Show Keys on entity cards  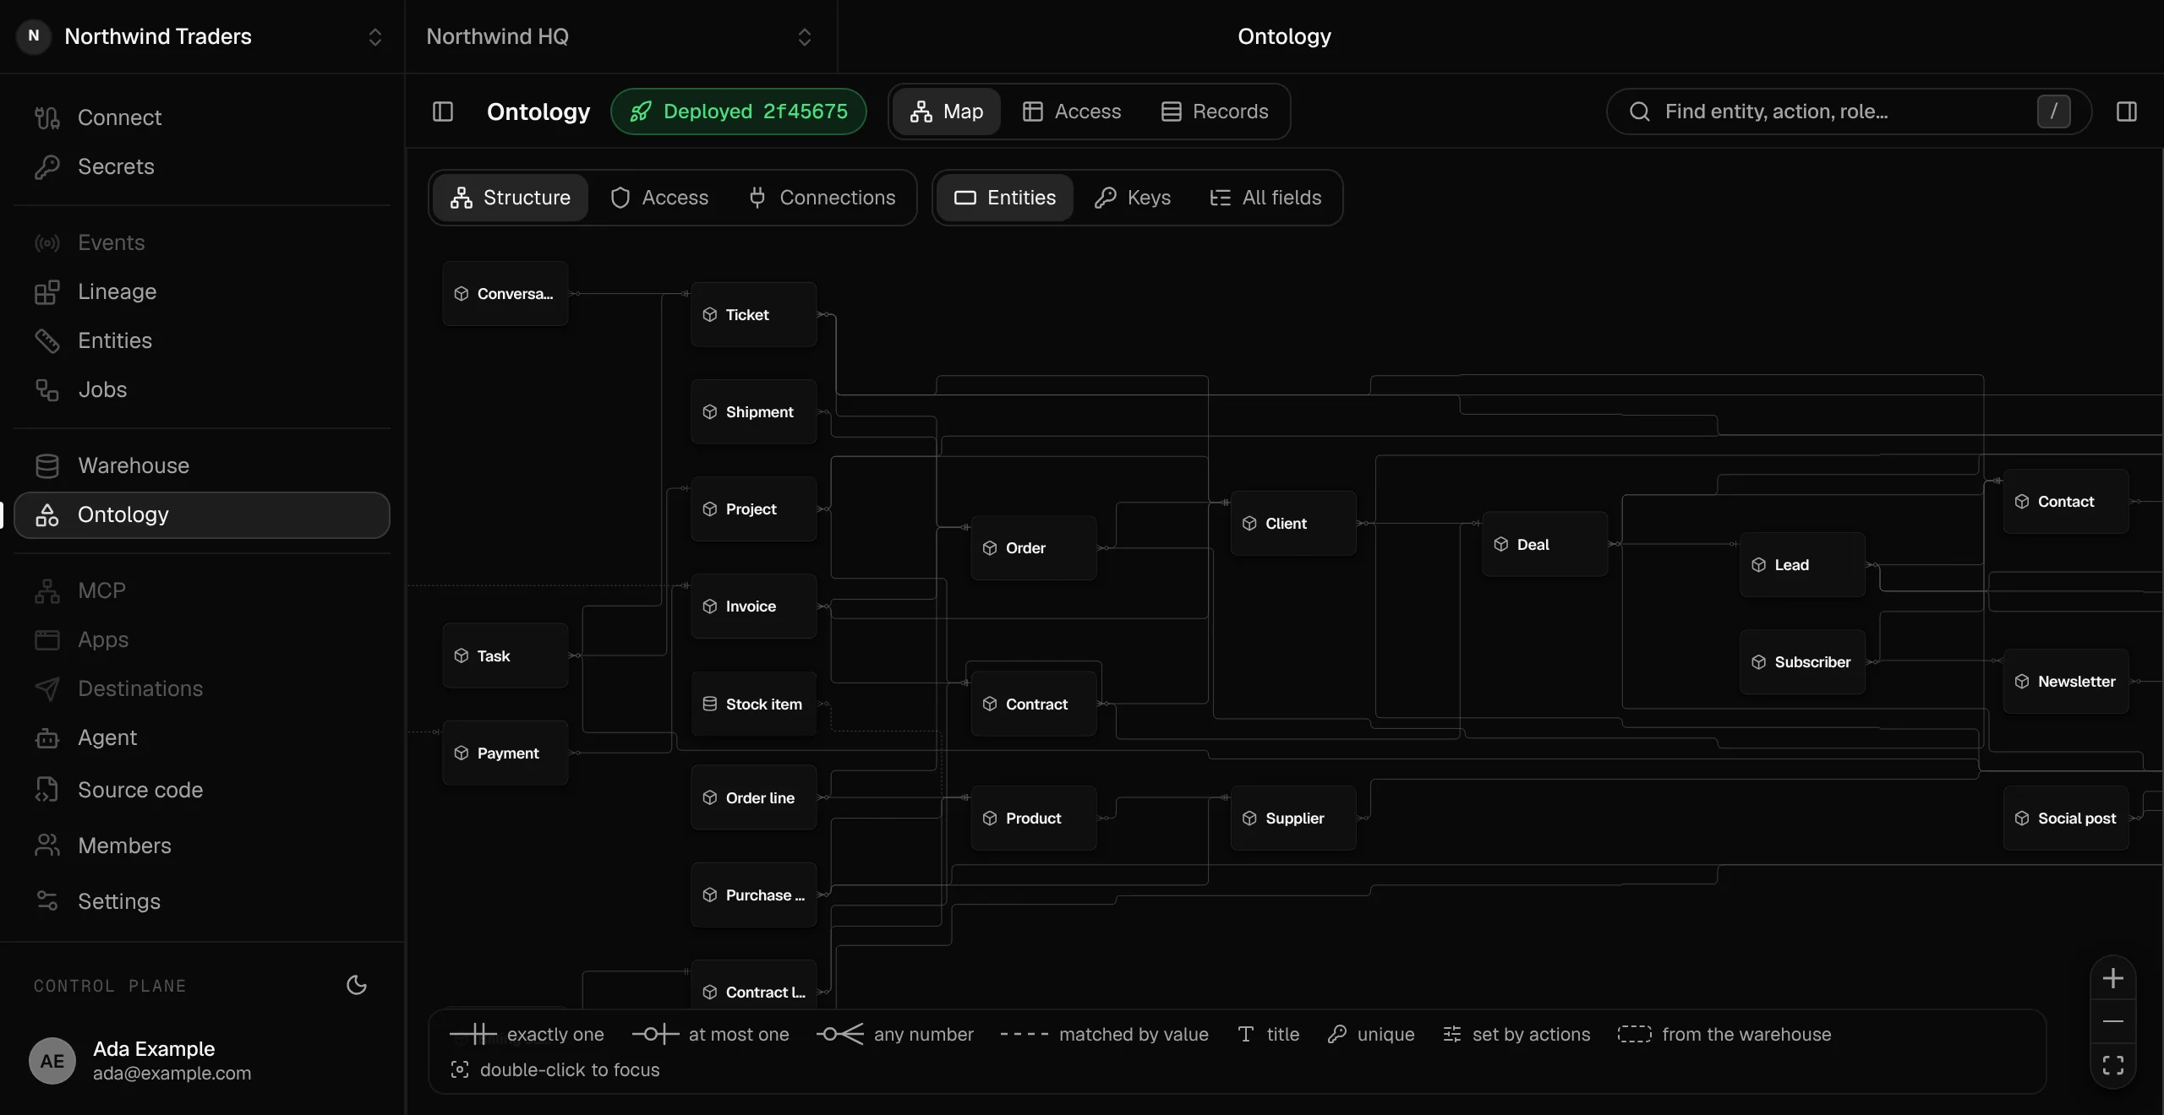pyautogui.click(x=1133, y=198)
